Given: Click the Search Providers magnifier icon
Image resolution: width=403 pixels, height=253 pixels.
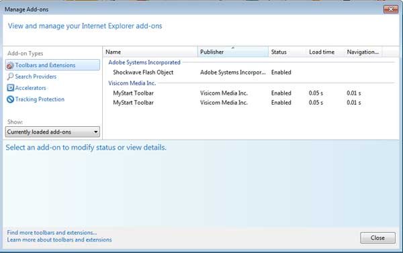Looking at the screenshot, I should 10,77.
